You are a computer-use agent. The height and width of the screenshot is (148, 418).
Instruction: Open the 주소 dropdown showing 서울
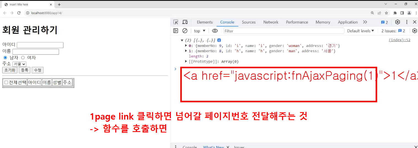pos(19,64)
